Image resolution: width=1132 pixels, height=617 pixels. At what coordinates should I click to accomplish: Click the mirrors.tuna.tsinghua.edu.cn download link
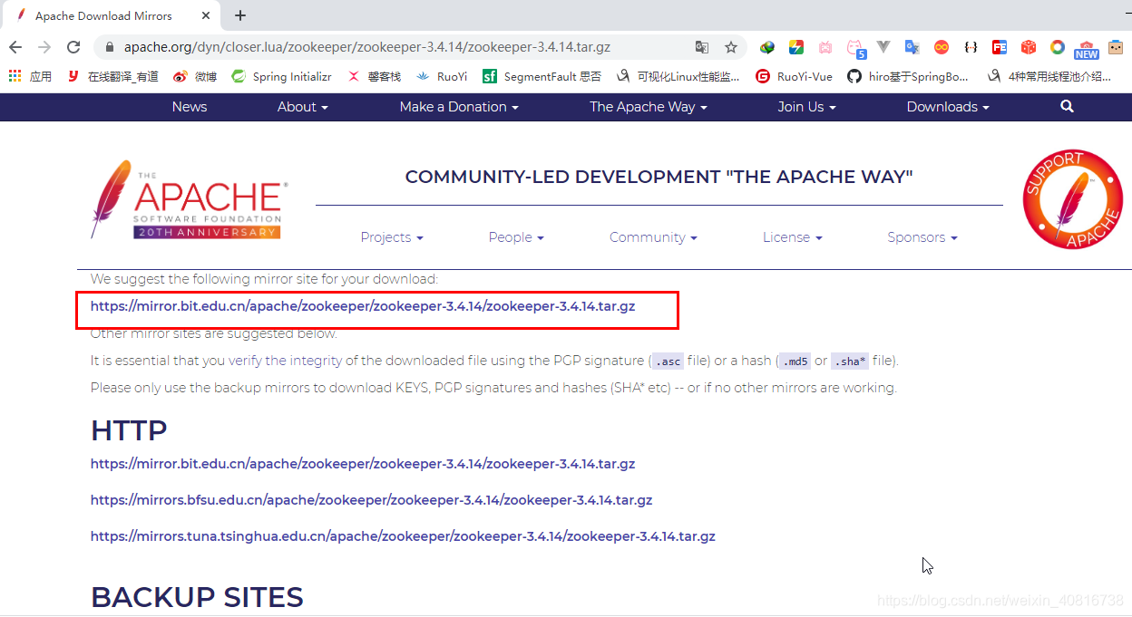click(403, 536)
